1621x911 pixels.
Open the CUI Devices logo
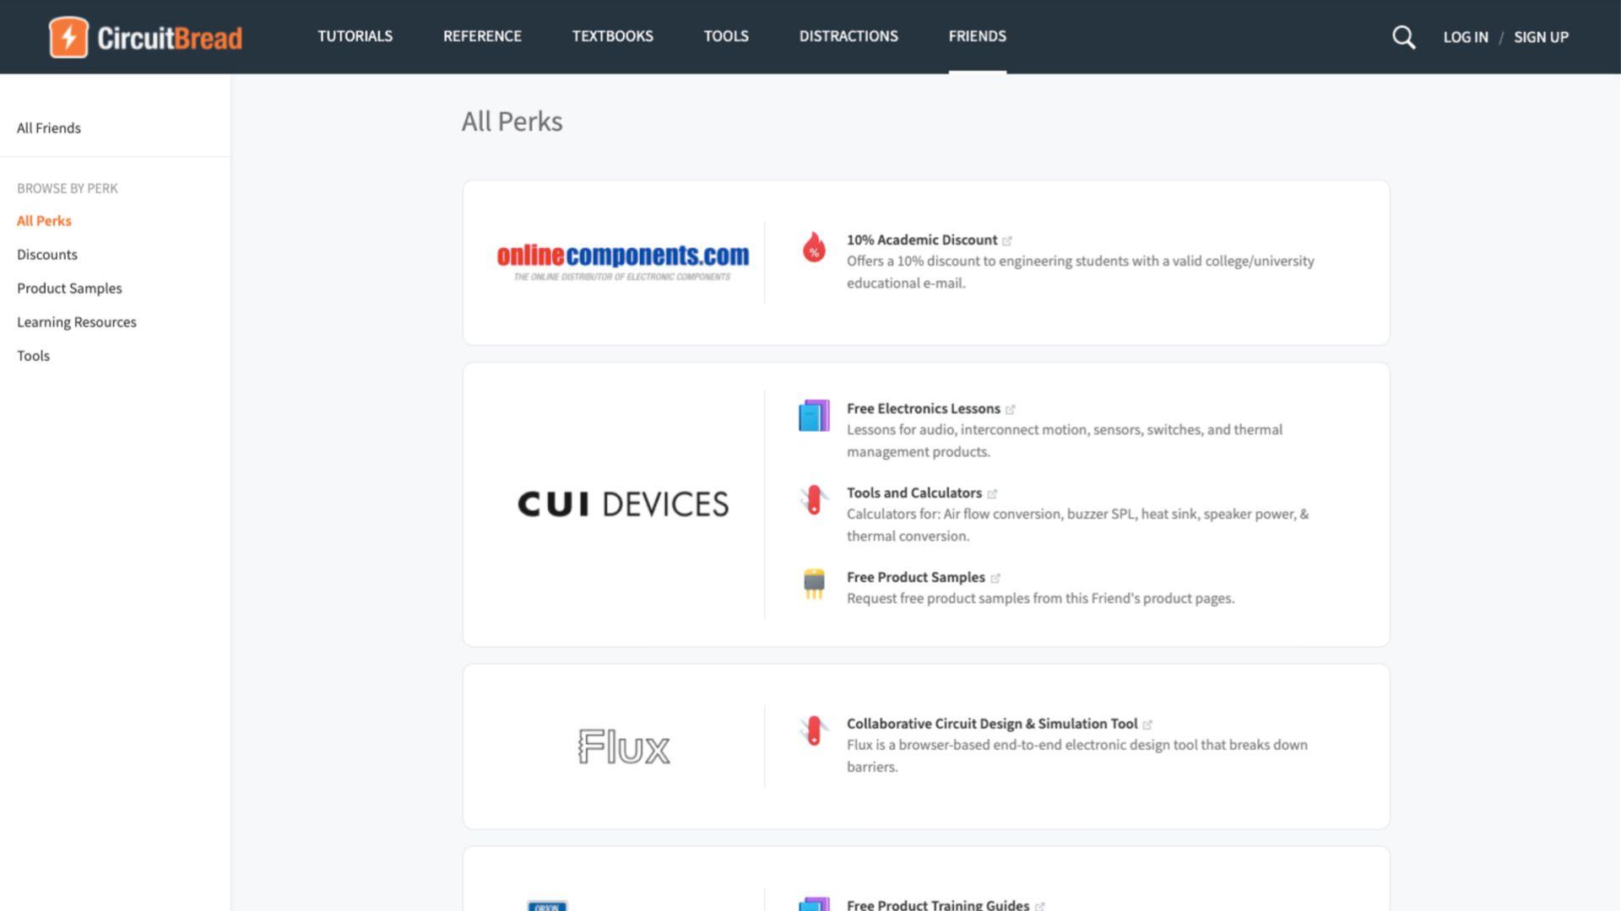coord(623,504)
